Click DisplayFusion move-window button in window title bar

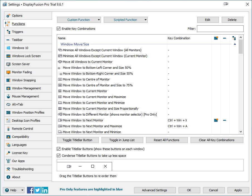(226, 4)
